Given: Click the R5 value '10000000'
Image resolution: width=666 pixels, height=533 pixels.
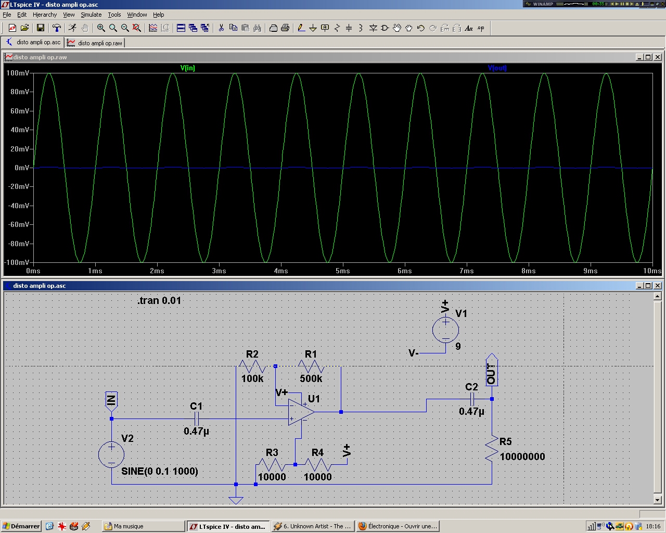Looking at the screenshot, I should tap(522, 456).
